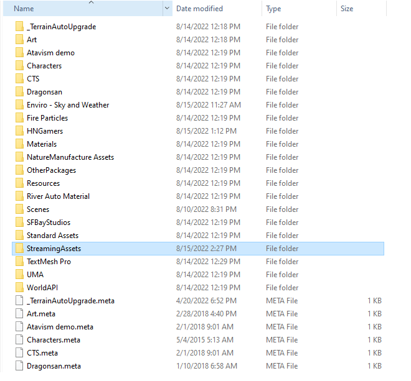
Task: Click 'File folder' type in Scenes row
Action: (282, 209)
